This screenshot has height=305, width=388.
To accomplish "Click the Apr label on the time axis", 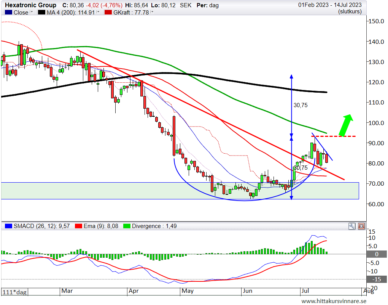I will (134, 291).
